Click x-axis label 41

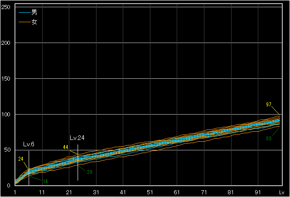(123, 192)
